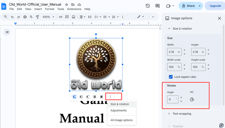
Task: Open the Extensions menu
Action: (74, 9)
